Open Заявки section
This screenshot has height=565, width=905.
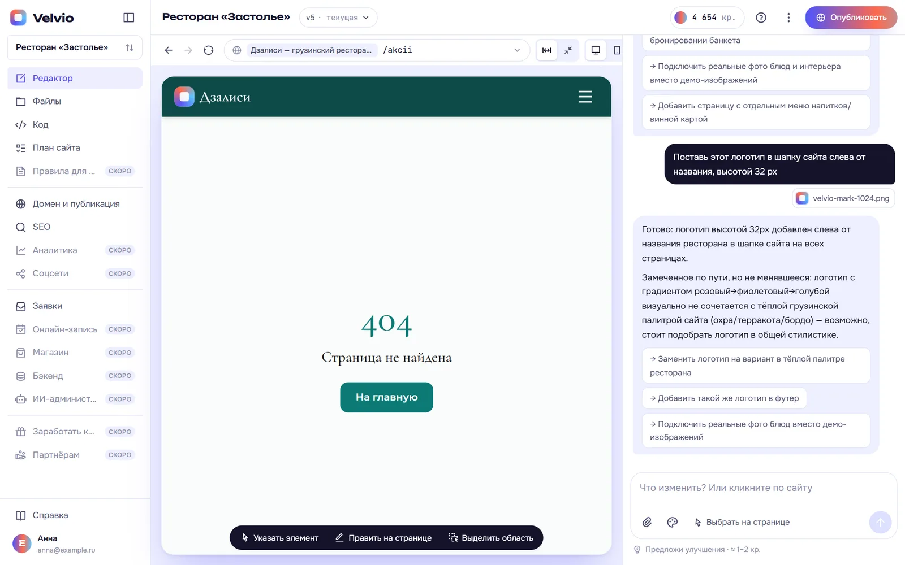coord(75,306)
